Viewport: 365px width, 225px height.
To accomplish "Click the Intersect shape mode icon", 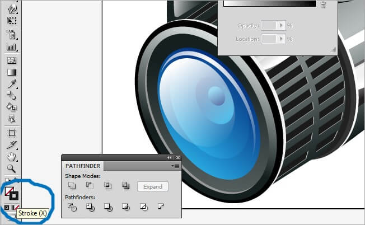I will (107, 186).
